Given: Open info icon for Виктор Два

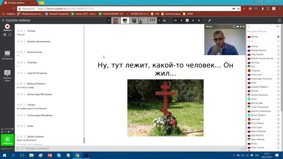Looking at the screenshot, I should click(278, 103).
